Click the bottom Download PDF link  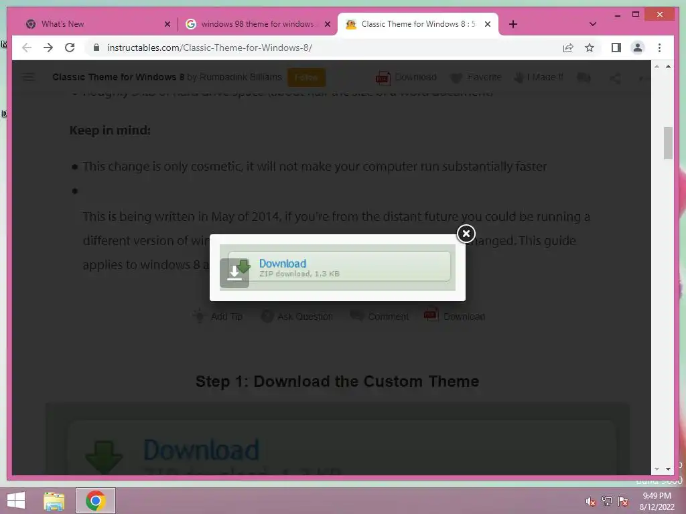pyautogui.click(x=455, y=316)
